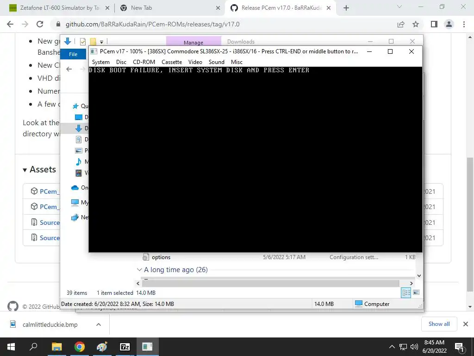Collapse the 'A long time ago (26)' group
This screenshot has width=474, height=356.
(139, 269)
